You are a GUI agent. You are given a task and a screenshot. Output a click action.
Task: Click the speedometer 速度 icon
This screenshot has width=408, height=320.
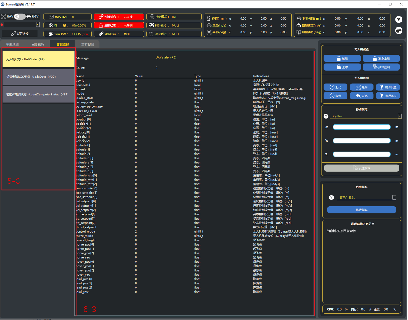209,25
